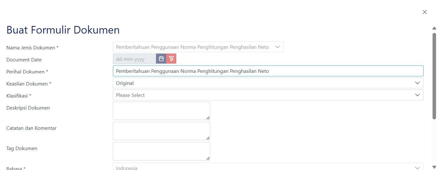This screenshot has height=170, width=437.
Task: Open the Document Date calendar picker
Action: (161, 59)
